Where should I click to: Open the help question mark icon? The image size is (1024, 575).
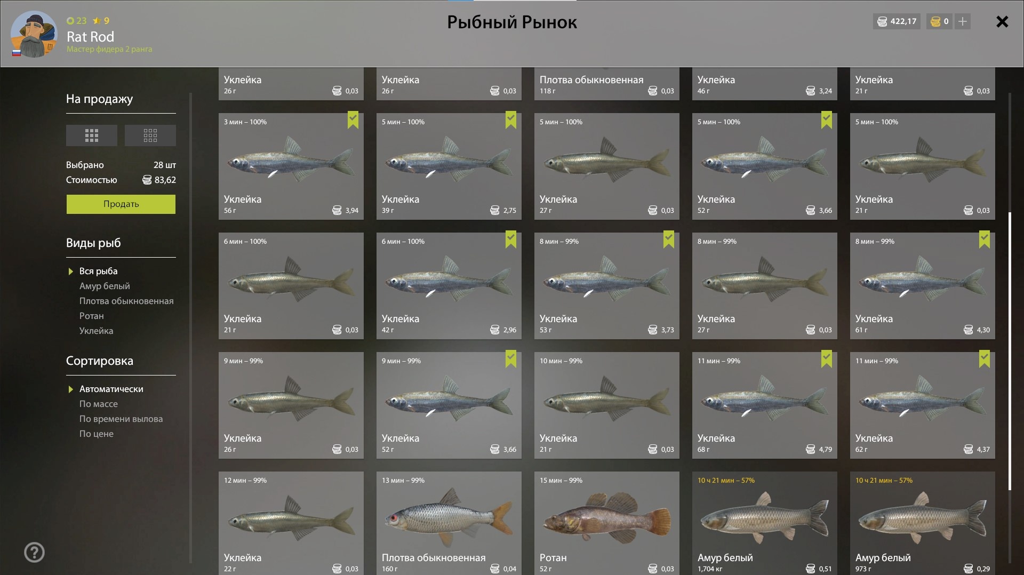[34, 553]
